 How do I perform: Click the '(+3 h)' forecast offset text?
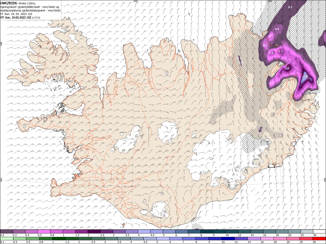(x=36, y=18)
